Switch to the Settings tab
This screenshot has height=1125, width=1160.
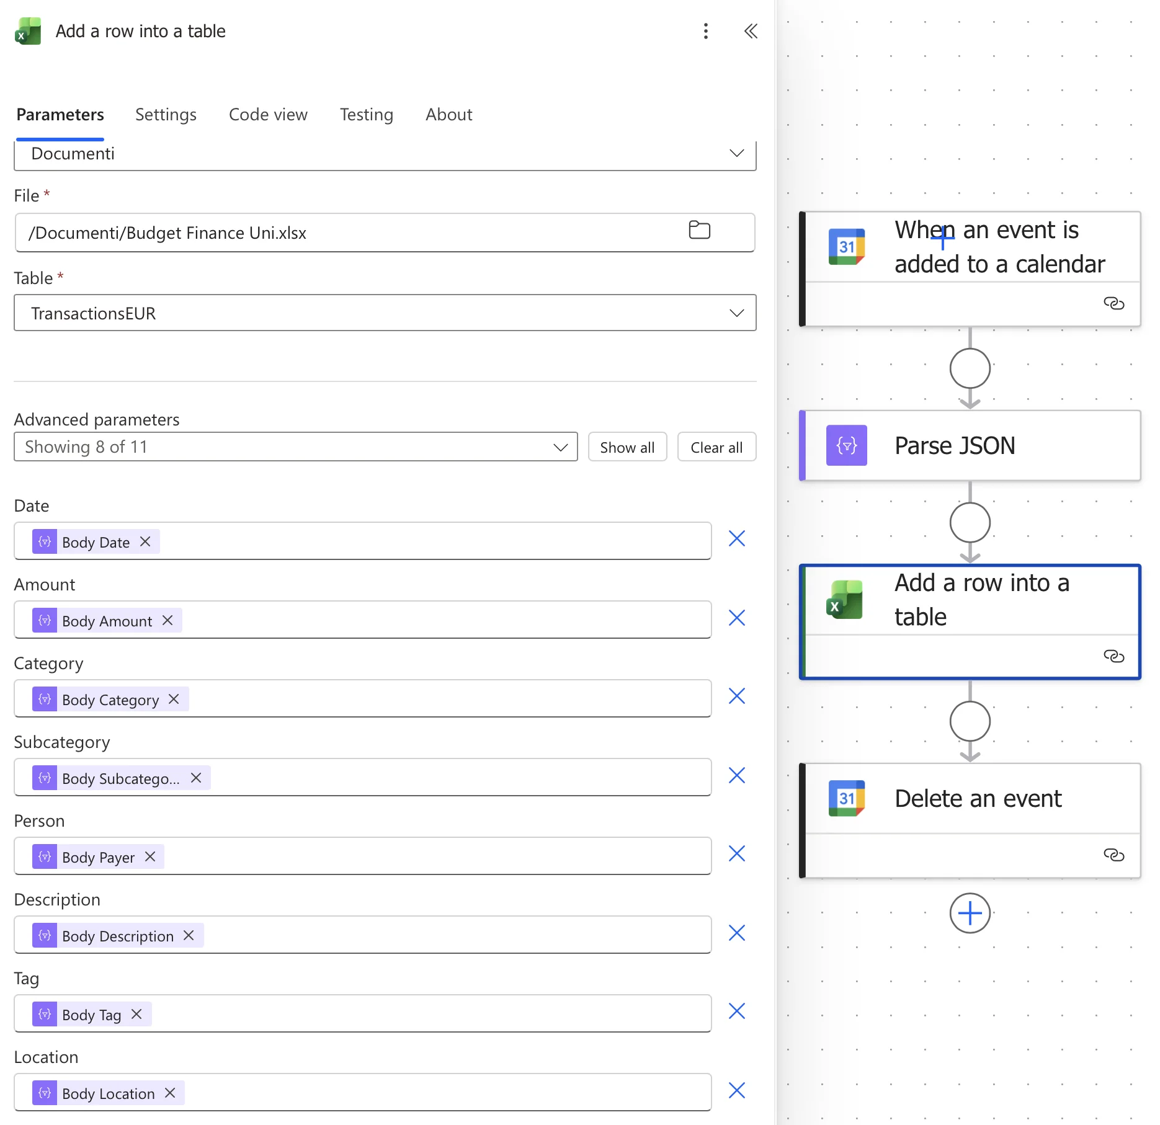tap(166, 115)
